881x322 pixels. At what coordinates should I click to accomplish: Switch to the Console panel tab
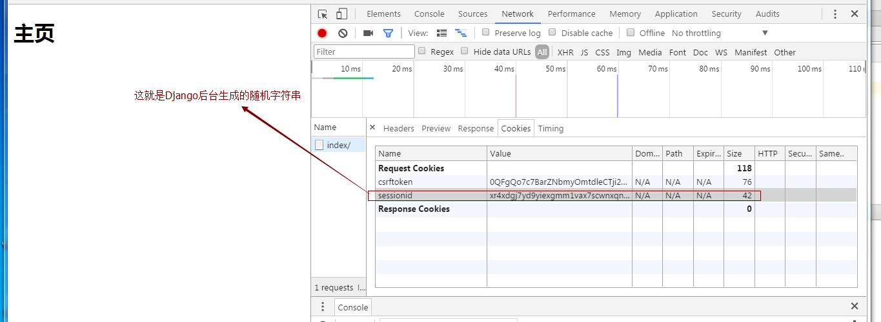[429, 14]
